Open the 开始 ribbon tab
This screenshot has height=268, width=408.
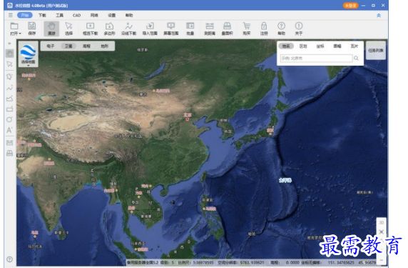[x=25, y=15]
